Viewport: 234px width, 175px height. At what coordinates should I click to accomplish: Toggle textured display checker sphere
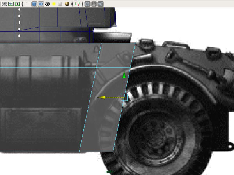tap(48, 4)
